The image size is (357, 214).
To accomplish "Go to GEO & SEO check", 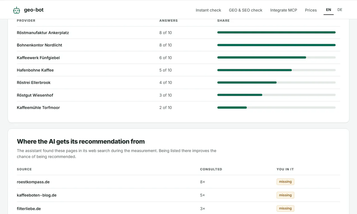I will 246,10.
